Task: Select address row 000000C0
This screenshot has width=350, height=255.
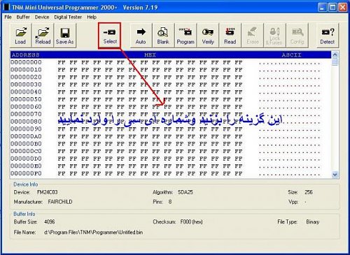Action: click(x=26, y=151)
